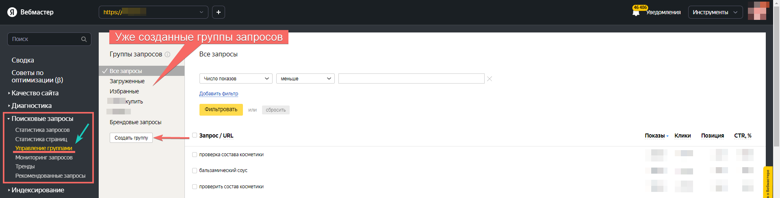Screen dimensions: 780x198
Task: Select Брендовые запросы group
Action: [135, 122]
